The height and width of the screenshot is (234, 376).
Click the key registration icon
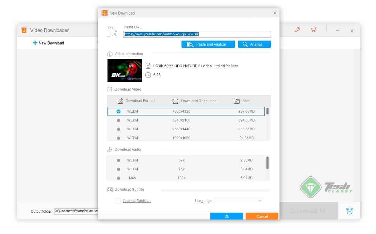(298, 30)
